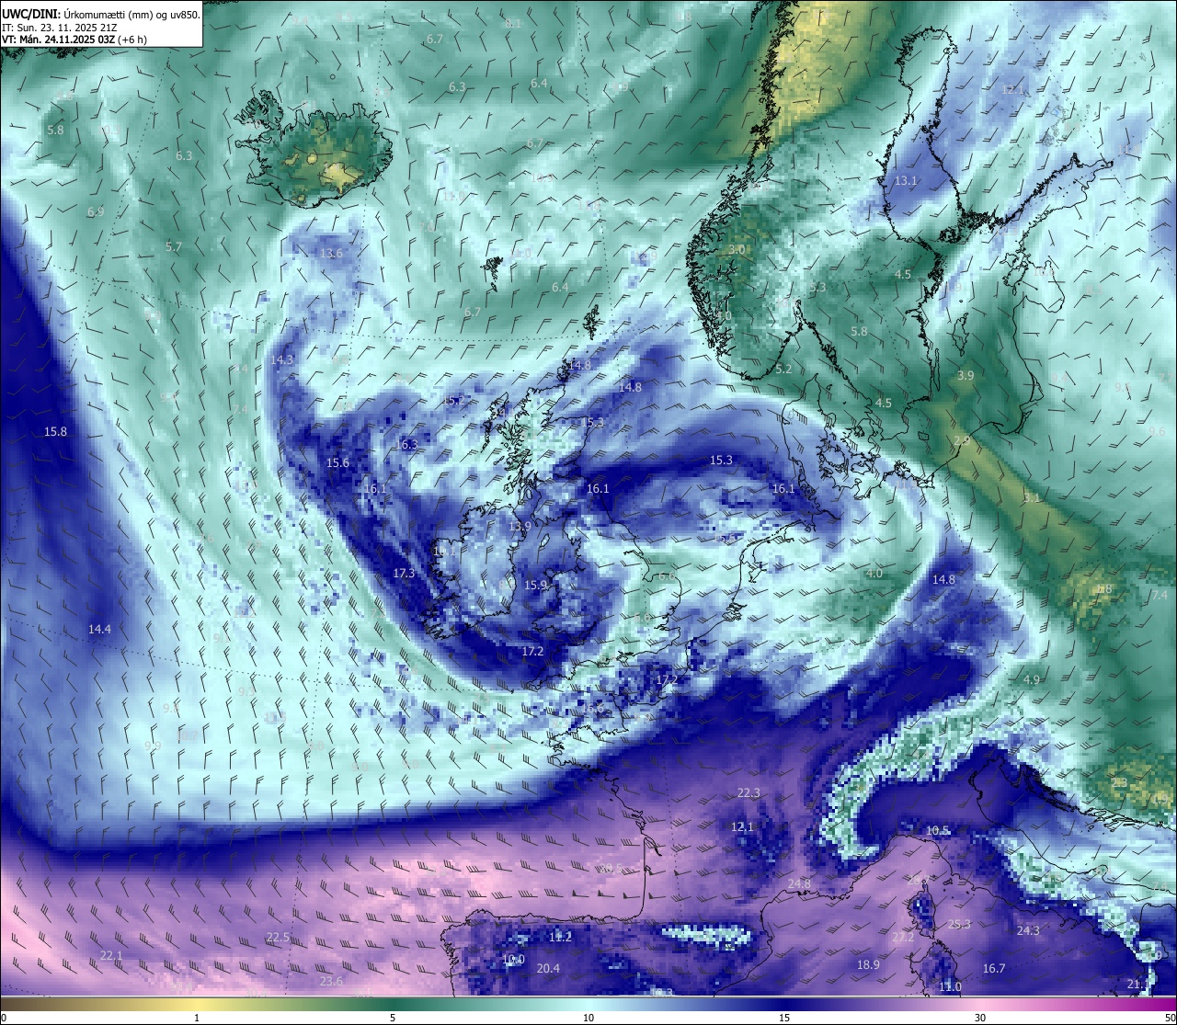Click the 27.2 map value

[x=903, y=937]
